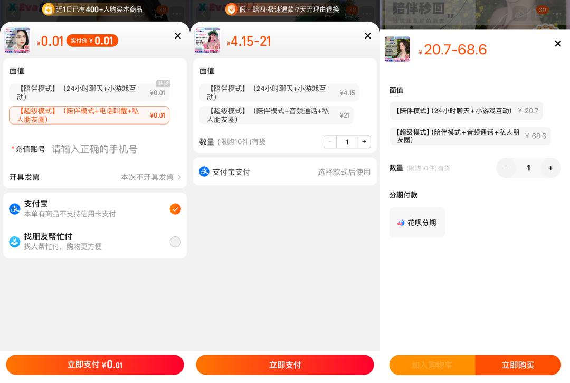Click quantity value field in middle panel

pos(347,142)
